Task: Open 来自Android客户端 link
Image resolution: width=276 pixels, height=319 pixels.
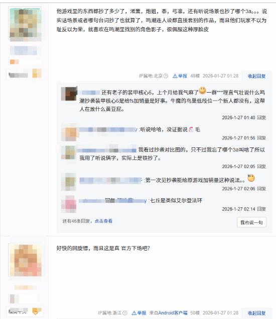Action: click(168, 313)
